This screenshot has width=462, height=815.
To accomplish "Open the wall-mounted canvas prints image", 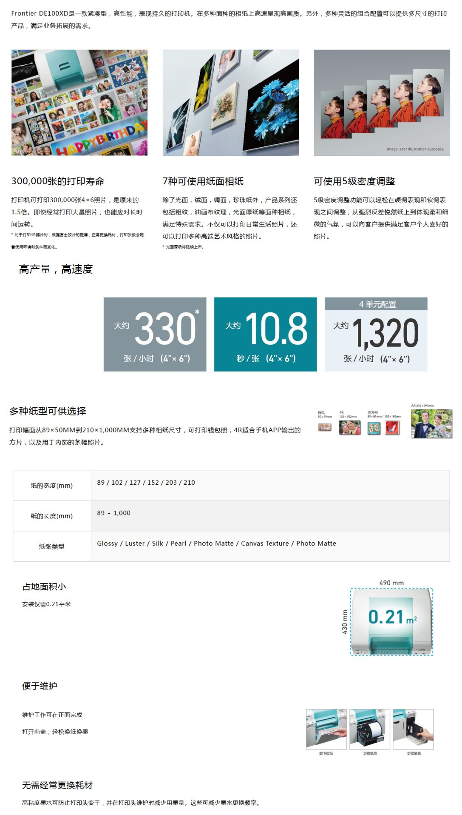I will click(x=230, y=103).
